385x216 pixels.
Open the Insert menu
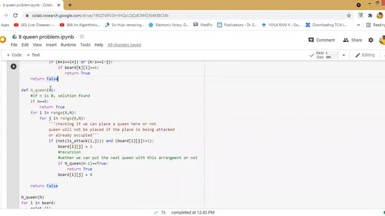coord(51,45)
